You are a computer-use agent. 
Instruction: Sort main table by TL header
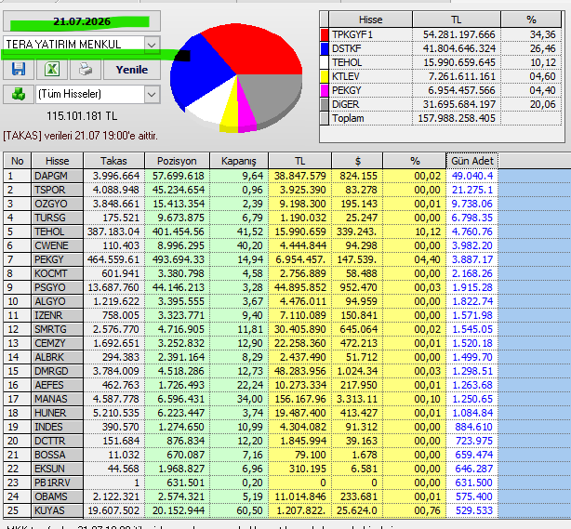click(x=299, y=161)
